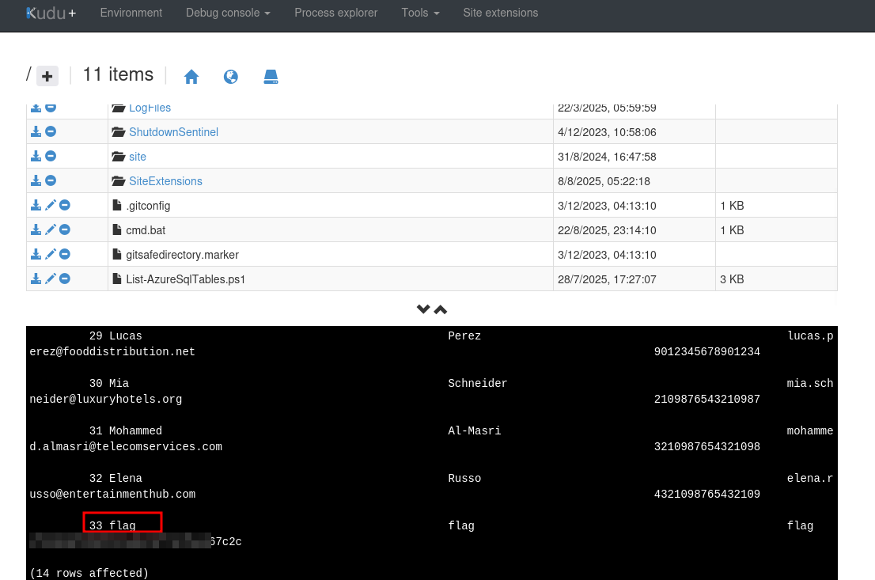
Task: Download the cmd.bat file
Action: 36,230
